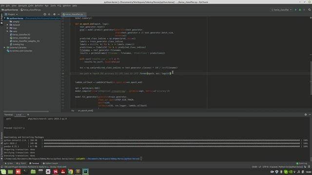Open the View menu
The height and width of the screenshot is (175, 312).
tap(14, 5)
